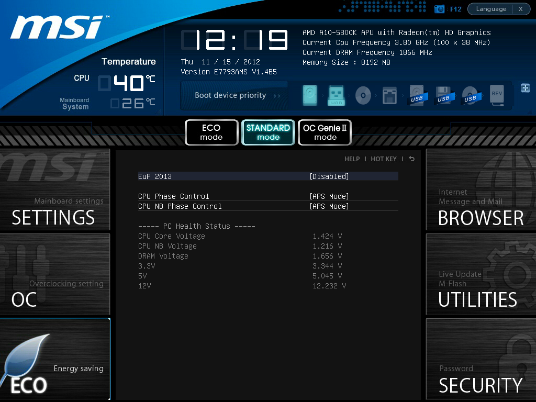Click the Mainboard System 26°C readout
Viewport: 536px width, 402px height.
tap(133, 103)
